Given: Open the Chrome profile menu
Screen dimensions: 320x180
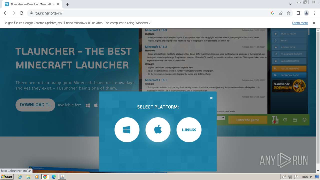Looking at the screenshot, I should click(x=306, y=13).
